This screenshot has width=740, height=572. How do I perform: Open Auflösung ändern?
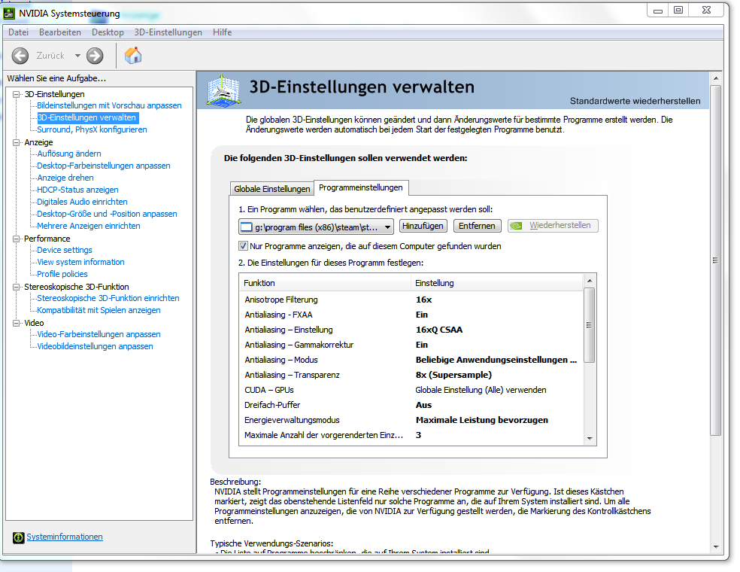pos(69,154)
